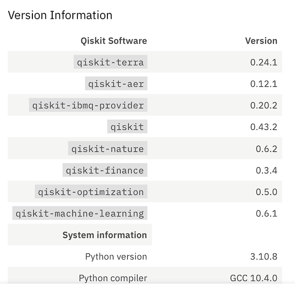Click the qiskit-optimization version 0.5.0
The width and height of the screenshot is (295, 284).
(x=267, y=192)
